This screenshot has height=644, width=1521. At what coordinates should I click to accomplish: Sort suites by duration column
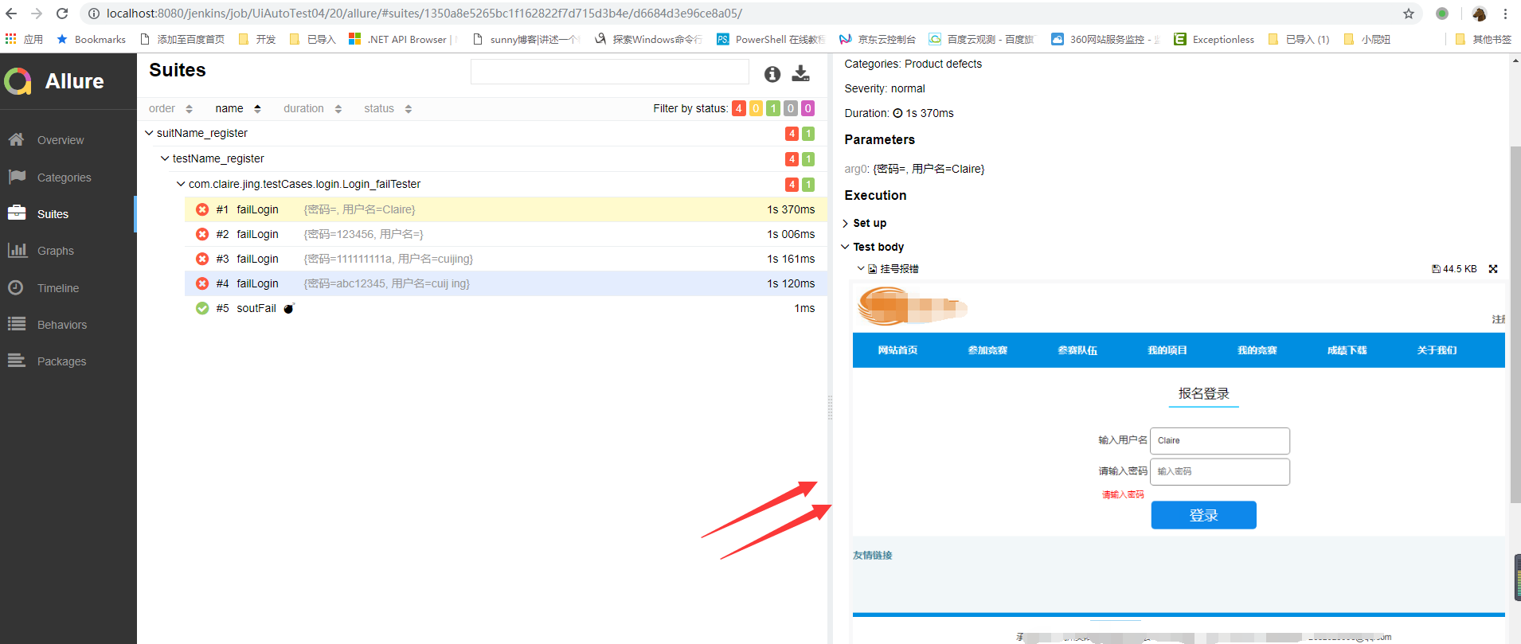coord(312,109)
